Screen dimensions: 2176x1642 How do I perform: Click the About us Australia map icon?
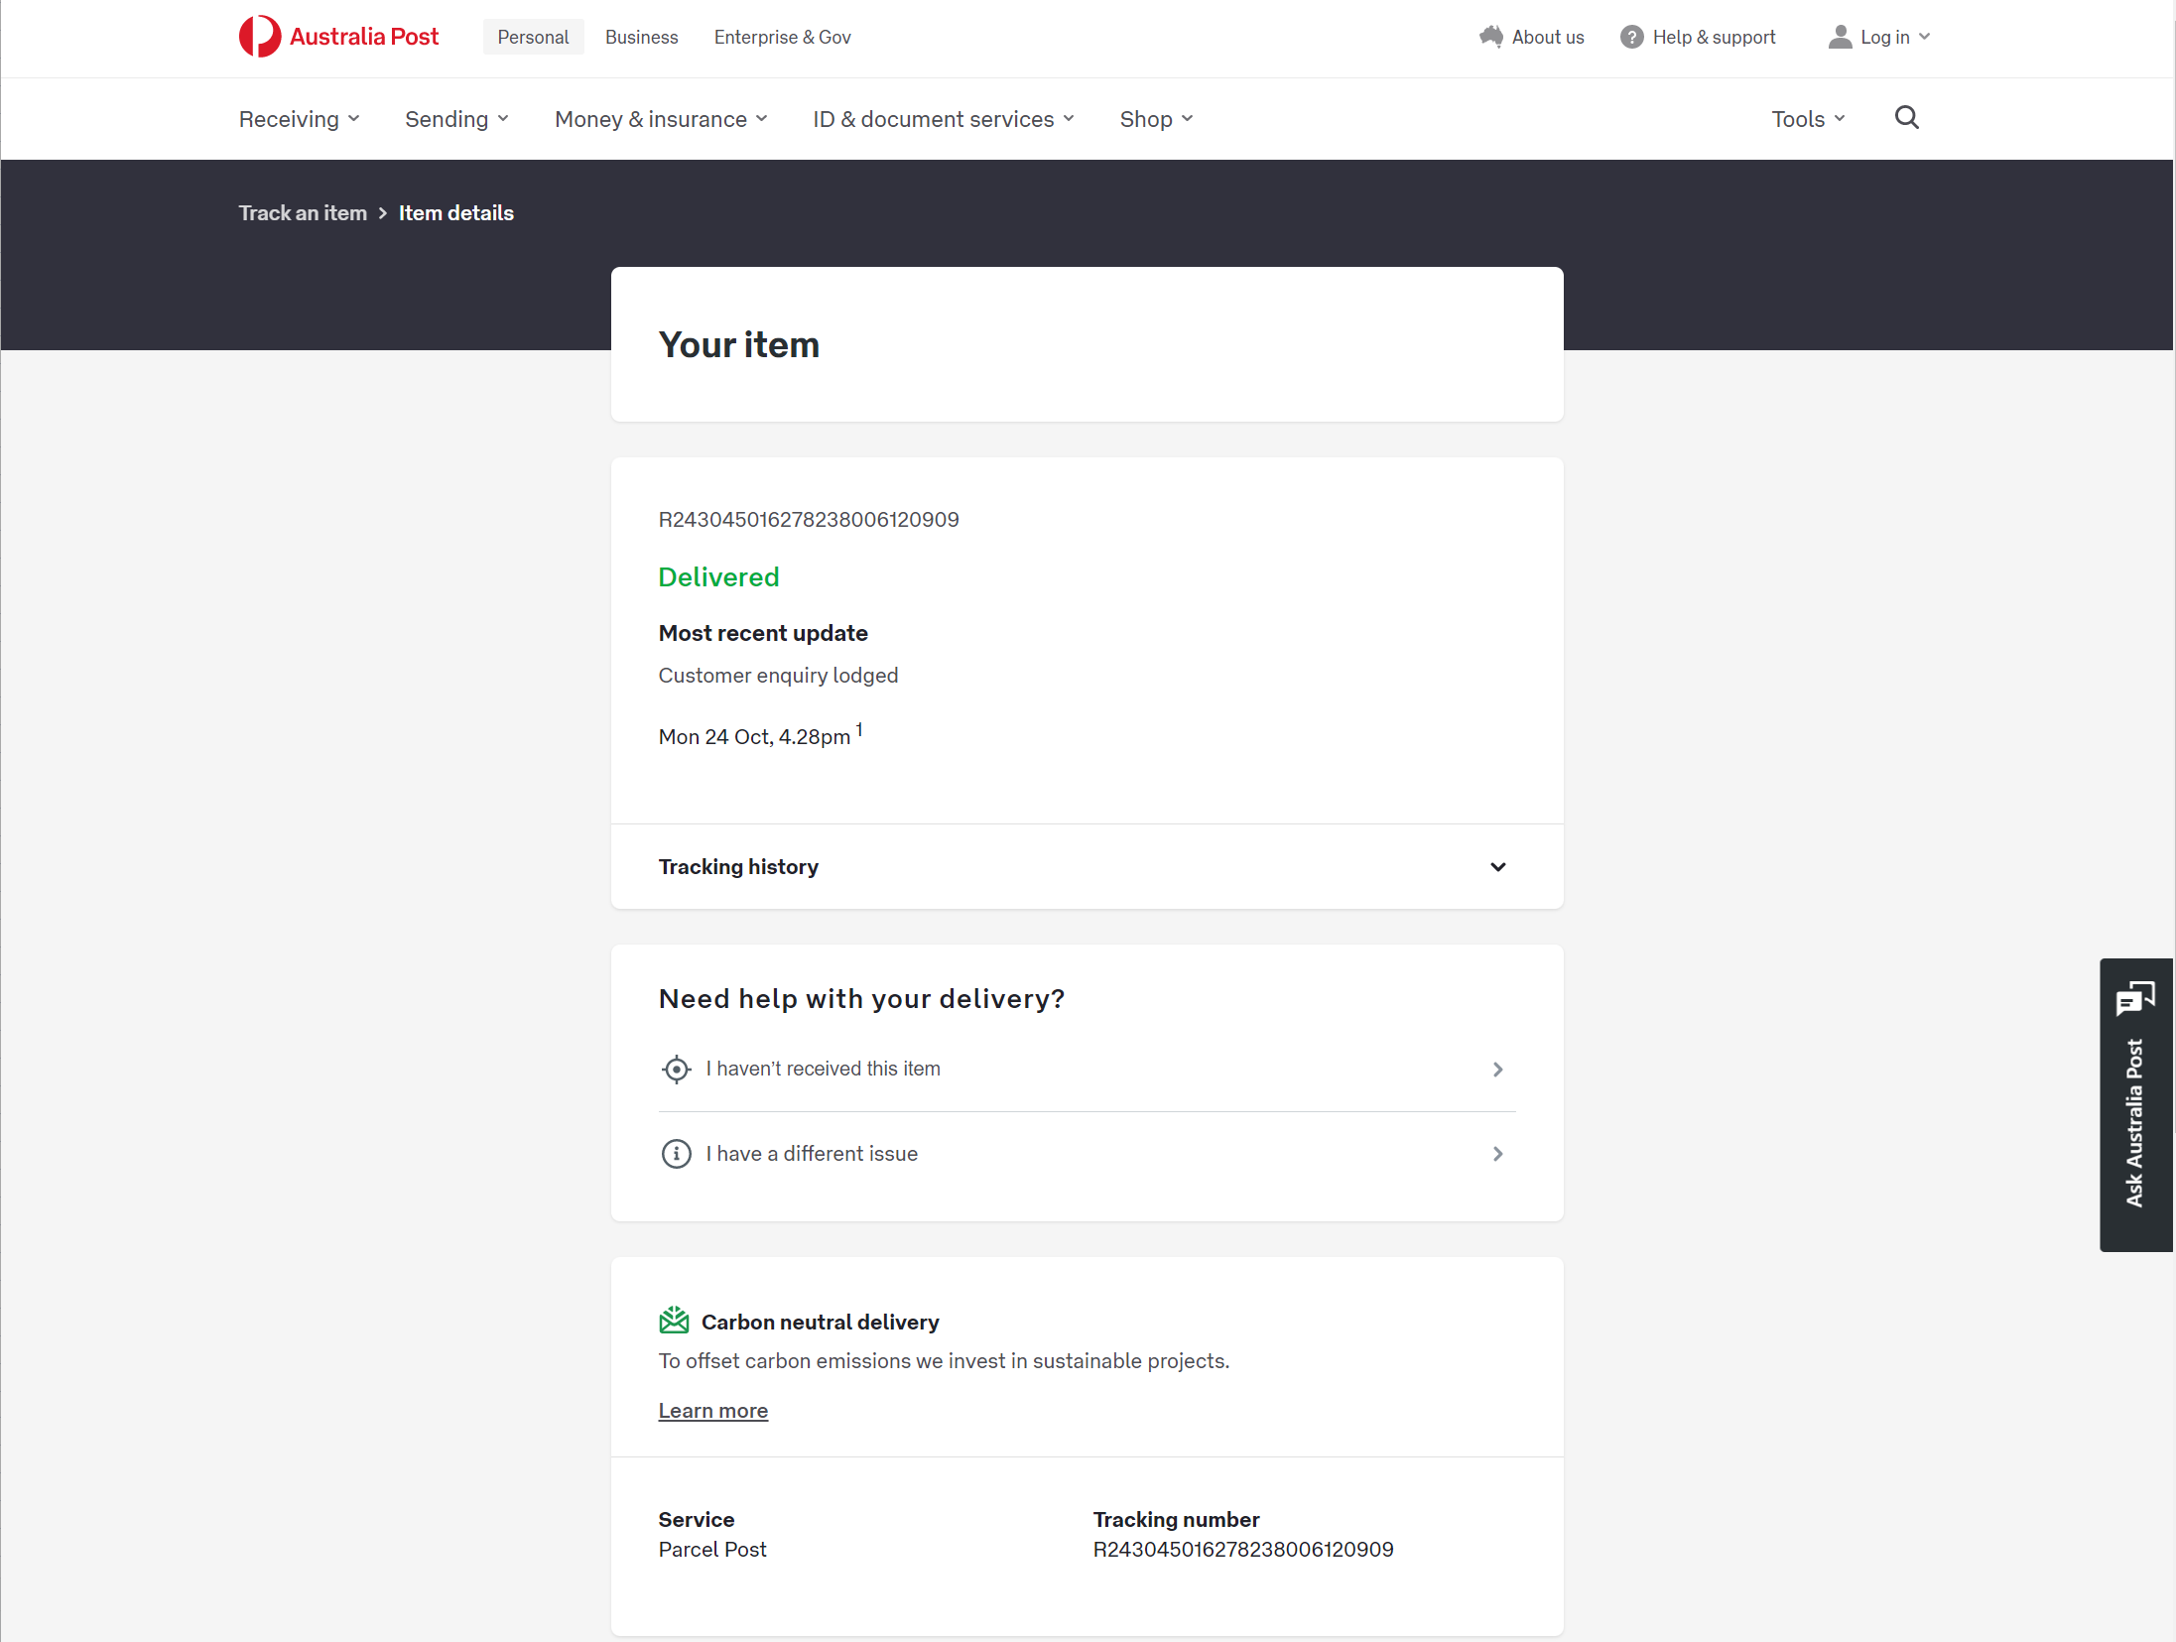[1490, 37]
